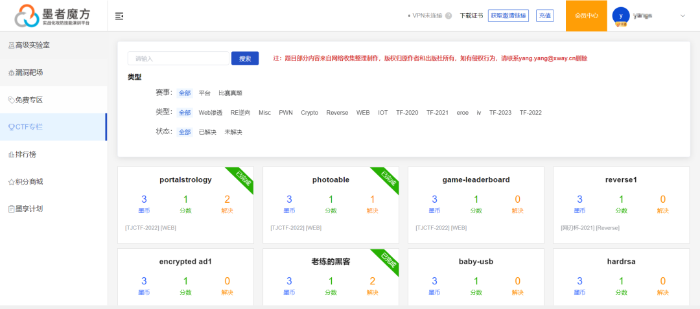Filter by IOT type
The height and width of the screenshot is (309, 700).
(x=383, y=113)
